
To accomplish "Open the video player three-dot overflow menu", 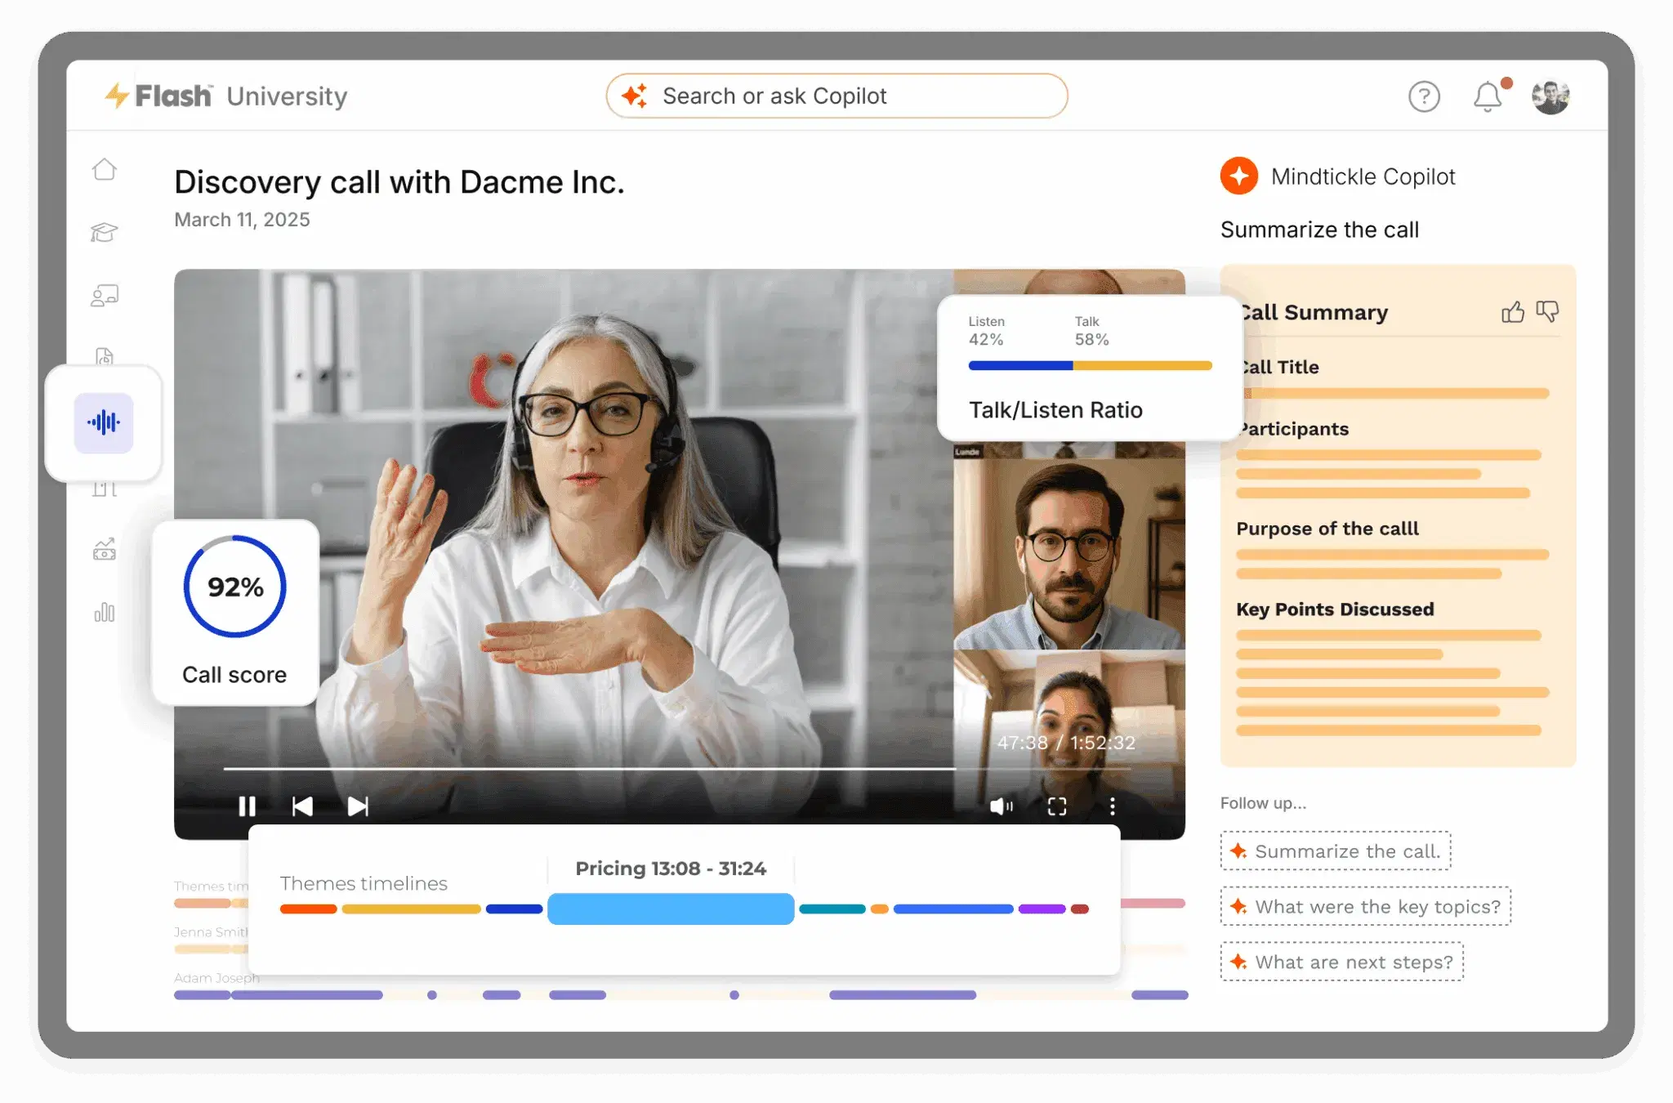I will (1112, 806).
